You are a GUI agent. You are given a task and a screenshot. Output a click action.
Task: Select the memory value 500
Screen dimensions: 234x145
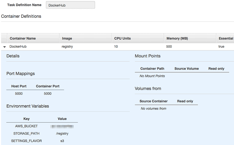[169, 47]
